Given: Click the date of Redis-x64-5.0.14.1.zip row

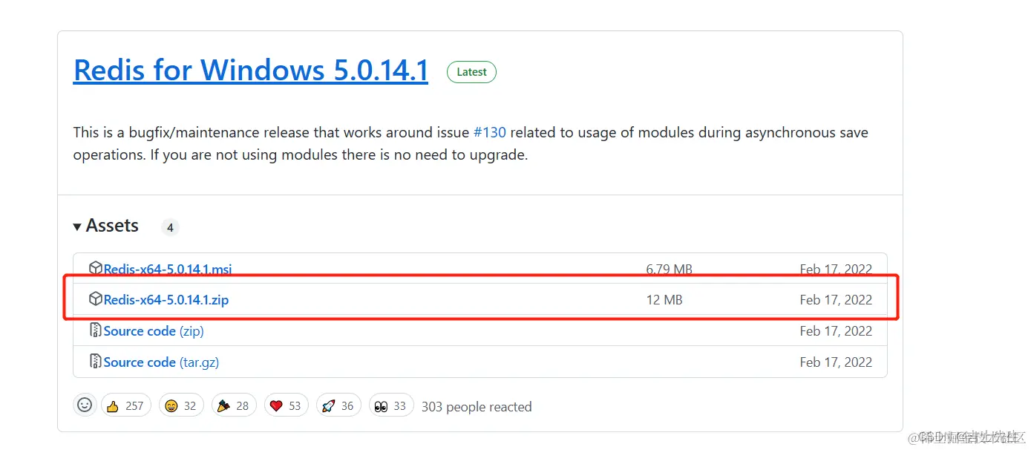Looking at the screenshot, I should (x=836, y=300).
